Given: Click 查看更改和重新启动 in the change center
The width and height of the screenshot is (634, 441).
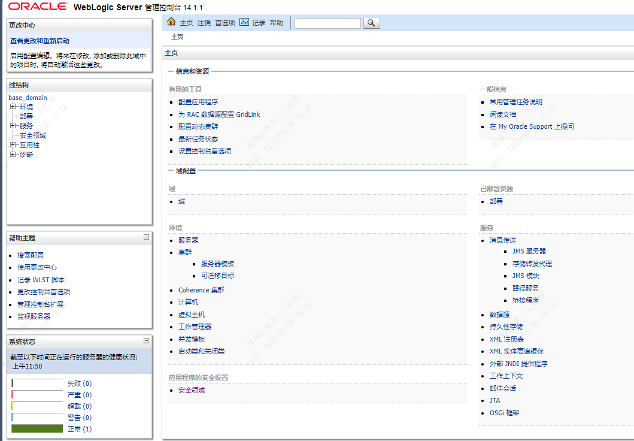Looking at the screenshot, I should pos(40,41).
